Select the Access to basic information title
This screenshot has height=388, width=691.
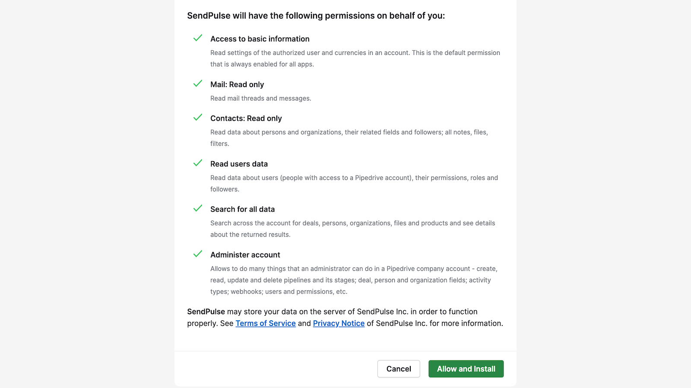[x=260, y=39]
